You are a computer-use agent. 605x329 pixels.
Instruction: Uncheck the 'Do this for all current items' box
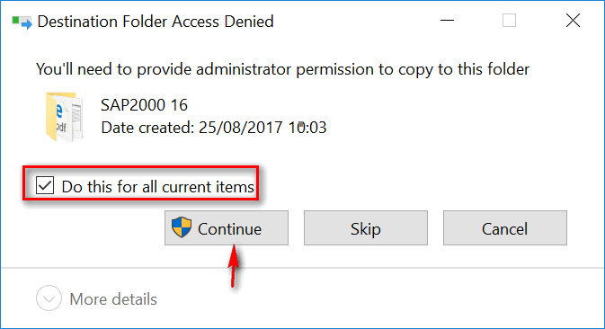point(45,185)
